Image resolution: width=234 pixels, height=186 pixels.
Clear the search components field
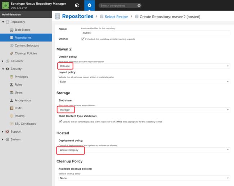(139, 5)
